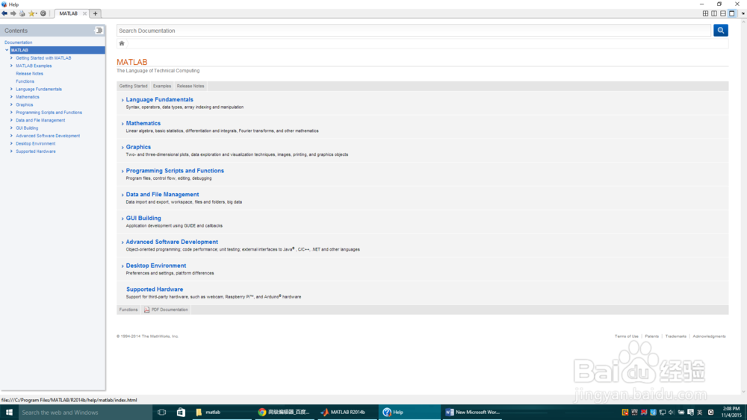This screenshot has width=747, height=420.
Task: Open the toolbar overflow arrow menu
Action: pos(743,13)
